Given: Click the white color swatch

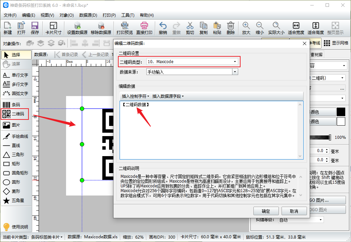Looking at the screenshot, I should tap(341, 121).
